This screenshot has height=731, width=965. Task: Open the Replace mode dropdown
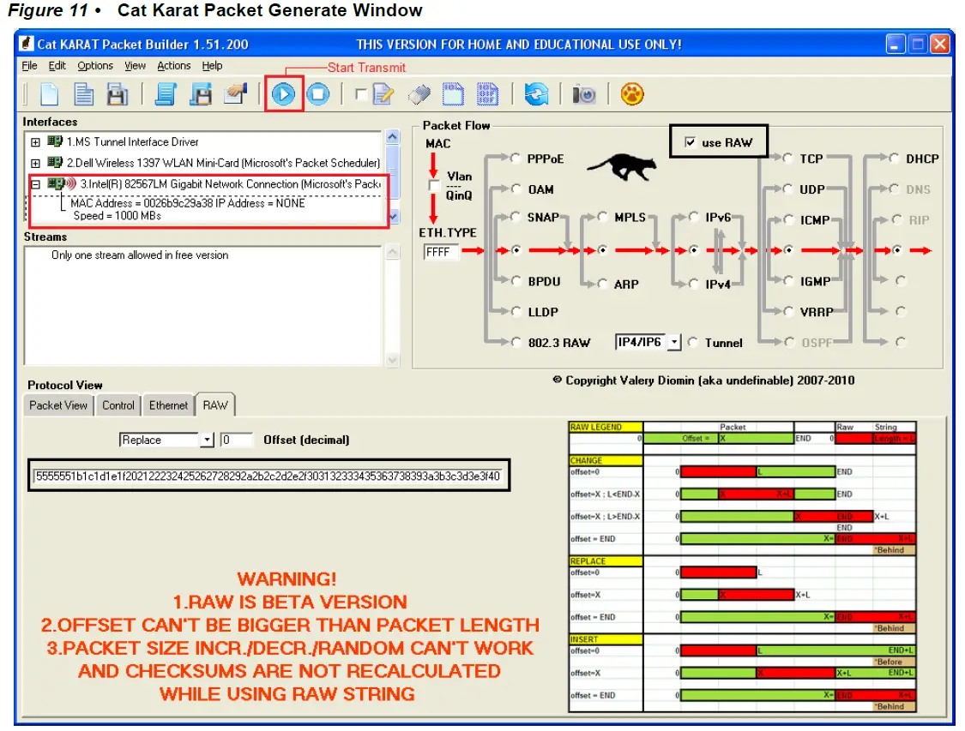(208, 440)
